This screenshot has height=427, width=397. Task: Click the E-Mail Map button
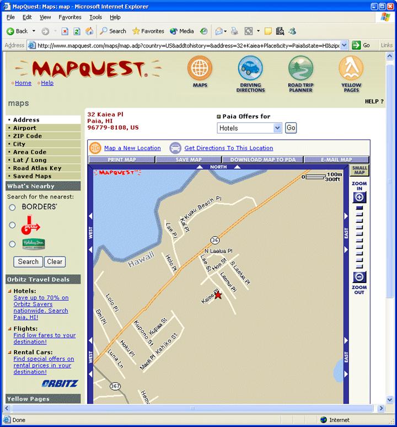tap(336, 159)
